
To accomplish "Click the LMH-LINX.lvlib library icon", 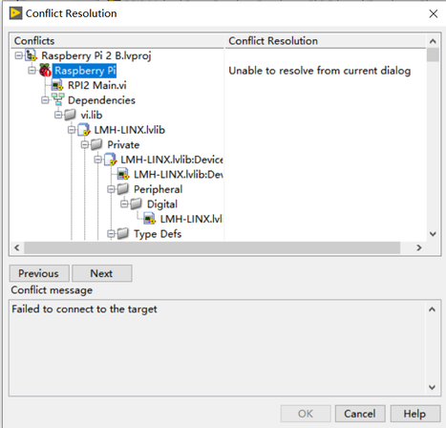I will (x=84, y=130).
